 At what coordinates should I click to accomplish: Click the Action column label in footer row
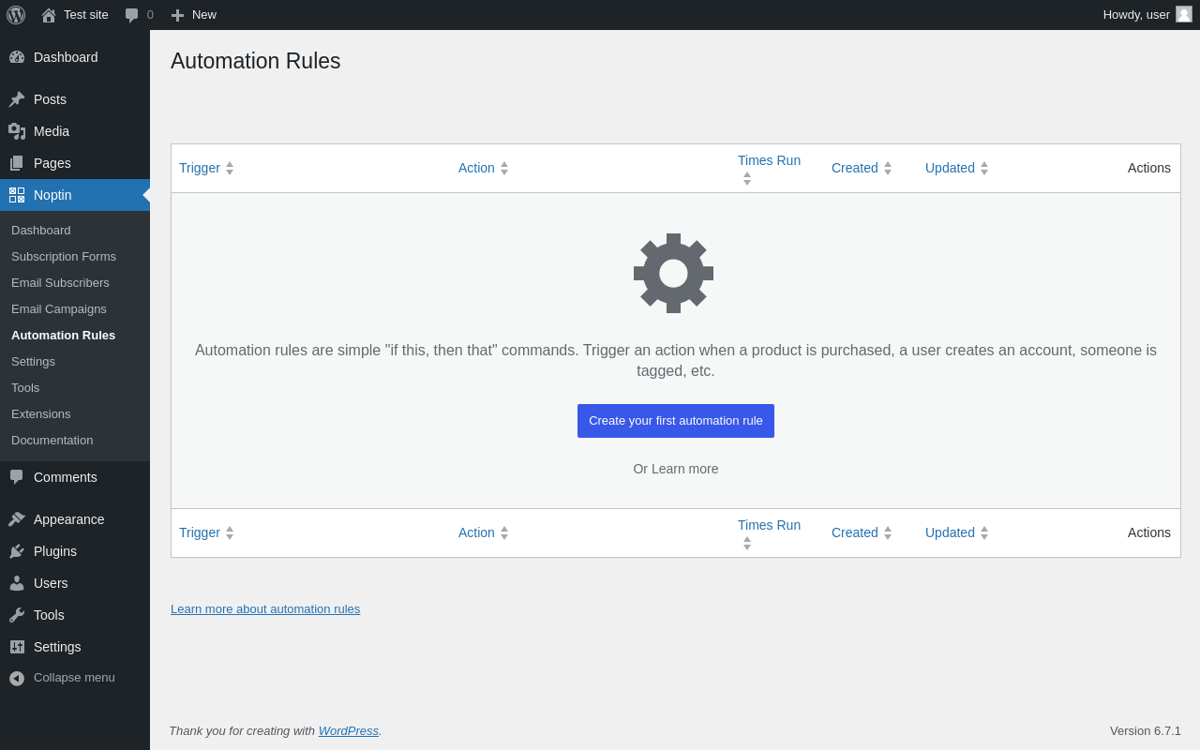[x=476, y=532]
